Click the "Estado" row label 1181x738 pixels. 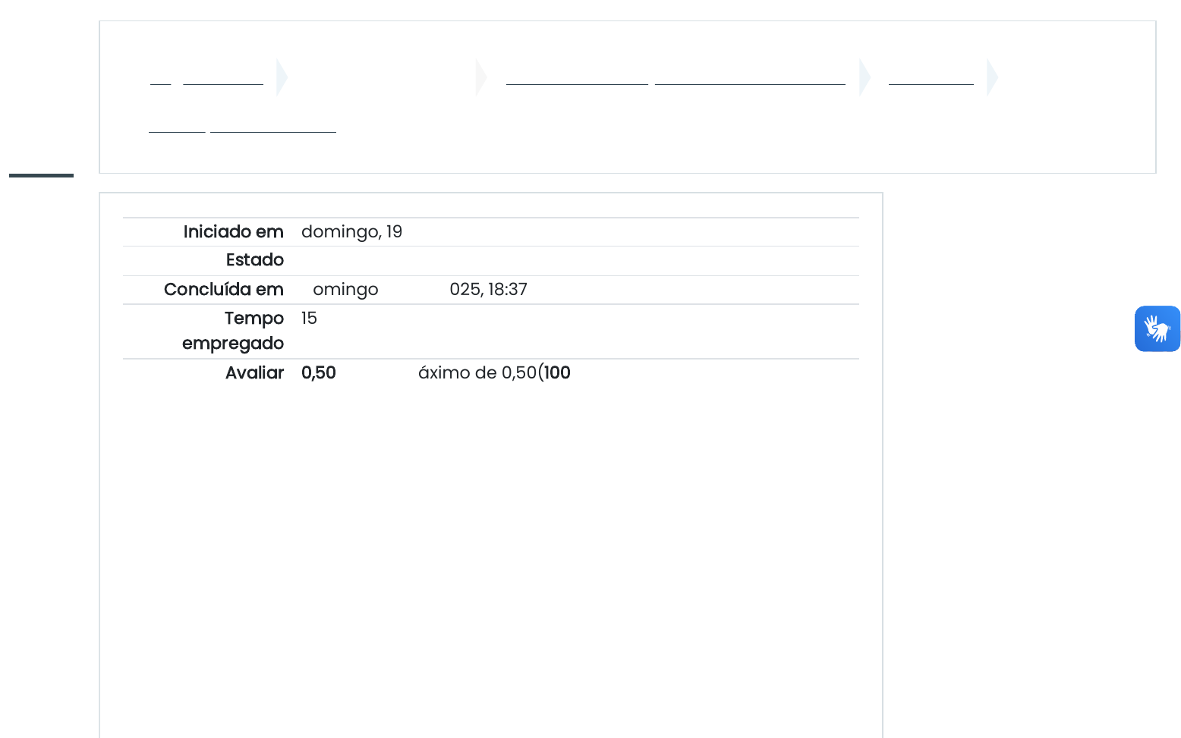point(254,260)
